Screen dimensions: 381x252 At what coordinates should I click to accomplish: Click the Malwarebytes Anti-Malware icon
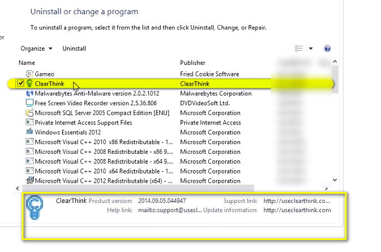tap(29, 93)
